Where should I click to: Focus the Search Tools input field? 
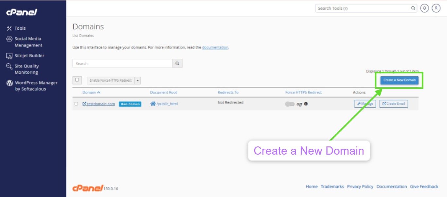[x=363, y=8]
